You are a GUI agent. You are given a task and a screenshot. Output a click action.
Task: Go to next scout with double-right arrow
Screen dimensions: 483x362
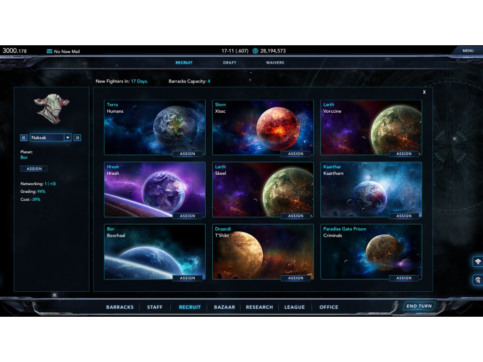coord(77,138)
